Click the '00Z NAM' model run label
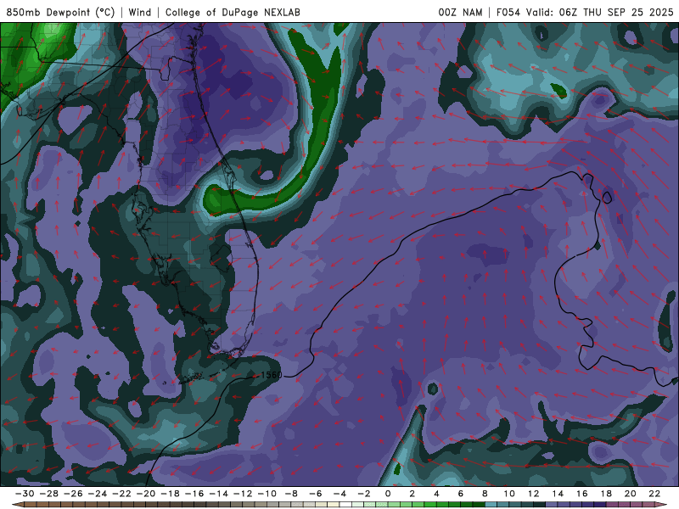Image resolution: width=679 pixels, height=509 pixels. click(x=460, y=13)
